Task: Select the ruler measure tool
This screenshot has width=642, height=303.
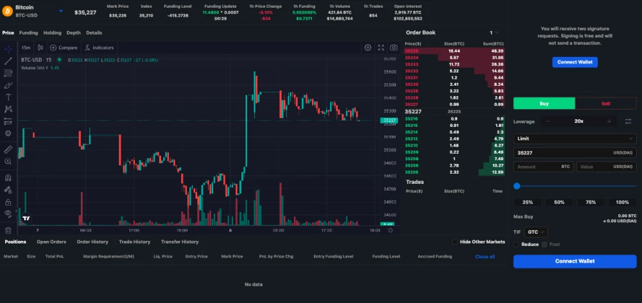Action: pyautogui.click(x=8, y=150)
